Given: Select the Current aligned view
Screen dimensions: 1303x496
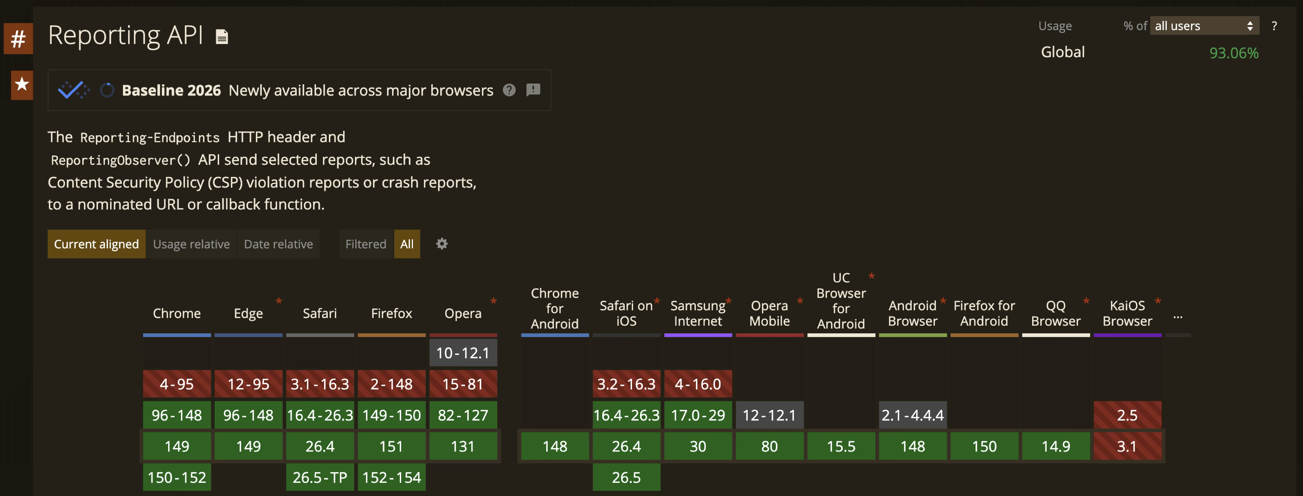Looking at the screenshot, I should 96,244.
